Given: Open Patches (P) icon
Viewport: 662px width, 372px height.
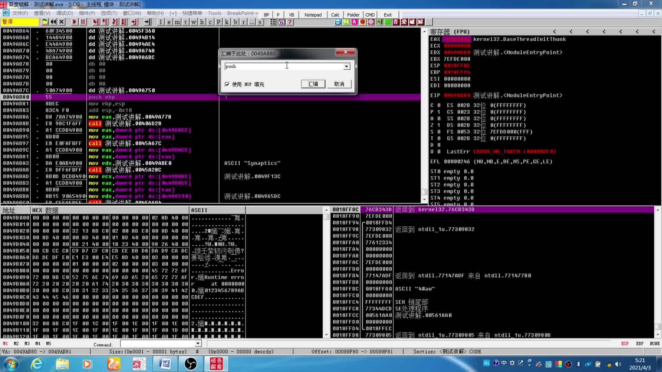Looking at the screenshot, I should pyautogui.click(x=219, y=22).
